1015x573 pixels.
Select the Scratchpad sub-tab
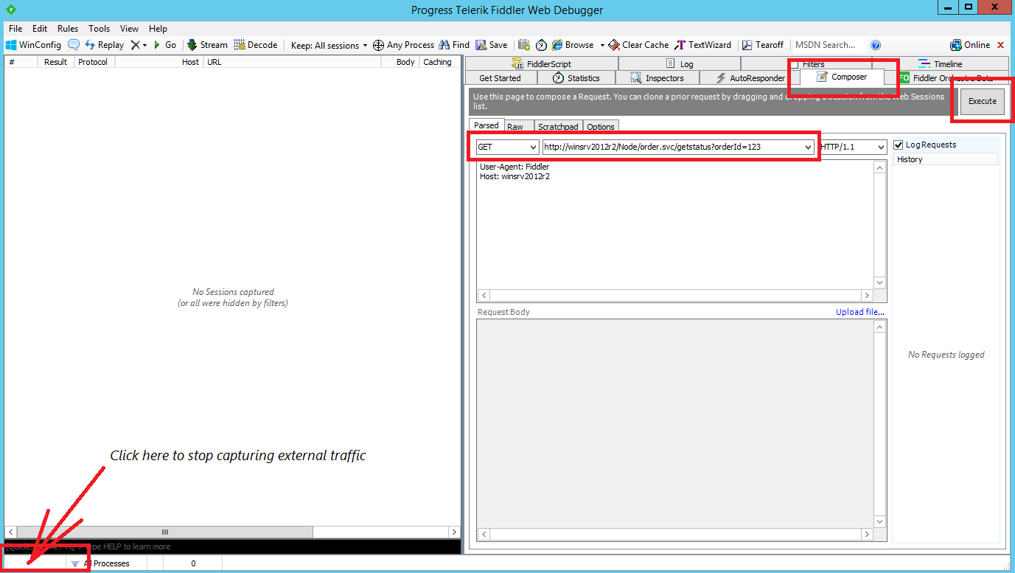558,127
